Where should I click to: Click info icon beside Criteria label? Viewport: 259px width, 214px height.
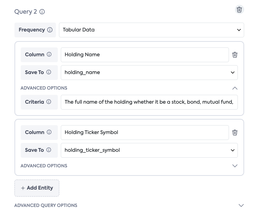(49, 102)
